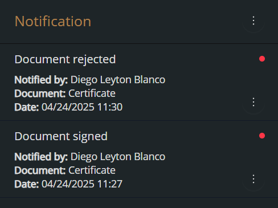Click the 'Notified by:' label under Document rejected

click(x=41, y=80)
